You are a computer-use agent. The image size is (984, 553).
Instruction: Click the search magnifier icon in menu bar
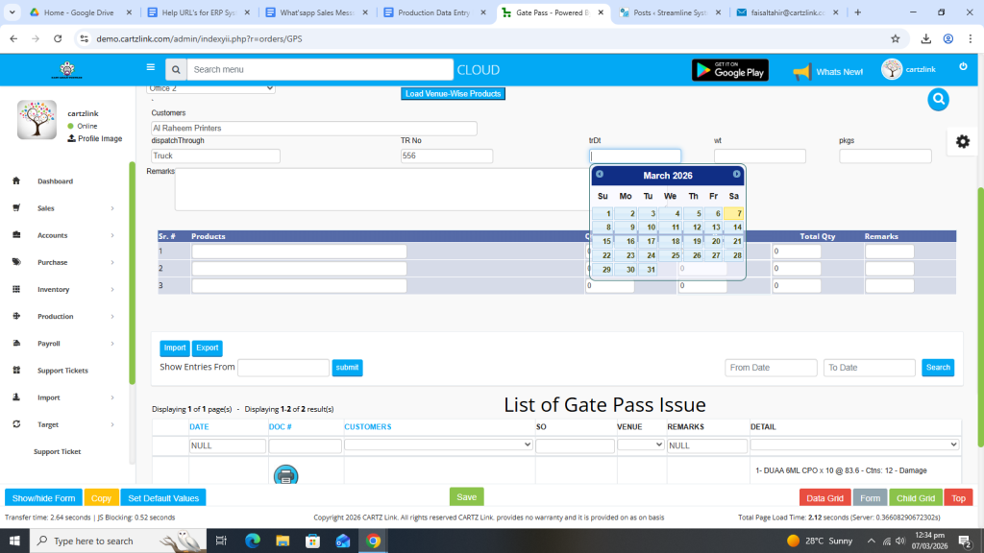(175, 70)
